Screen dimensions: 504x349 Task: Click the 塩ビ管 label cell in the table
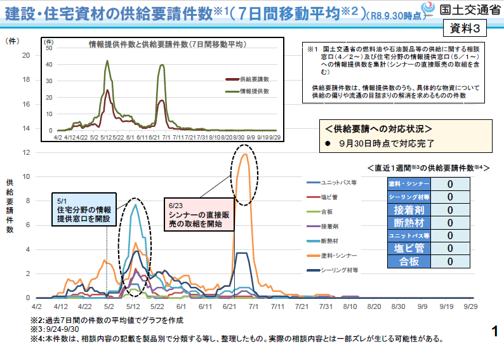pos(409,248)
